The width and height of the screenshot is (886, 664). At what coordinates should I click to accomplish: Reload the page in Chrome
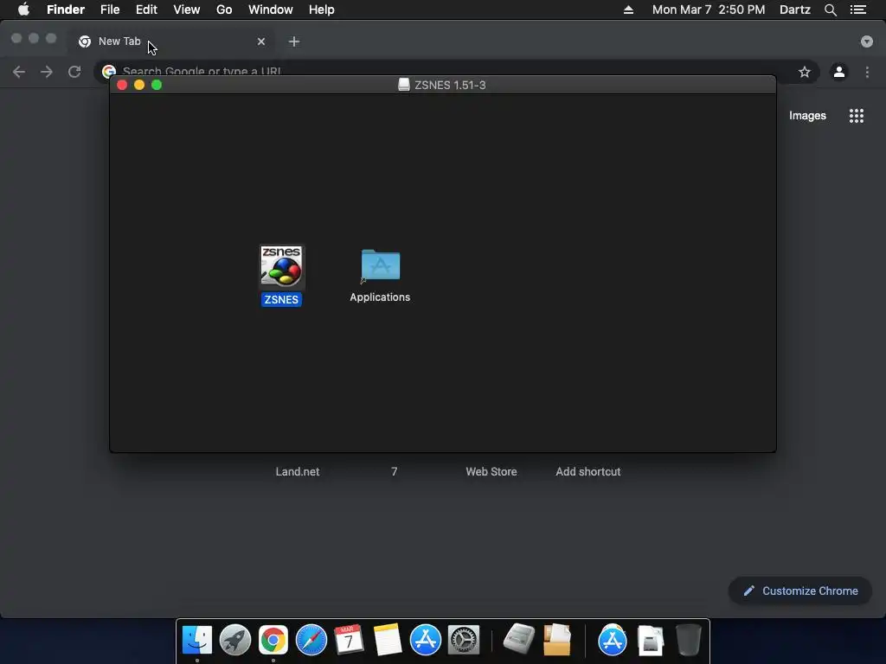[74, 72]
